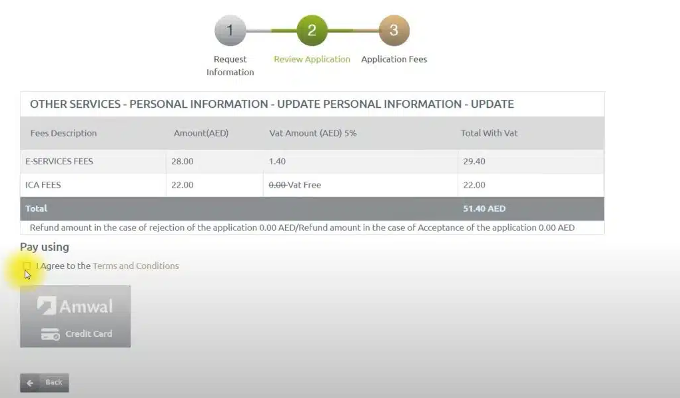Select the Review Application label
This screenshot has height=398, width=680.
[312, 59]
